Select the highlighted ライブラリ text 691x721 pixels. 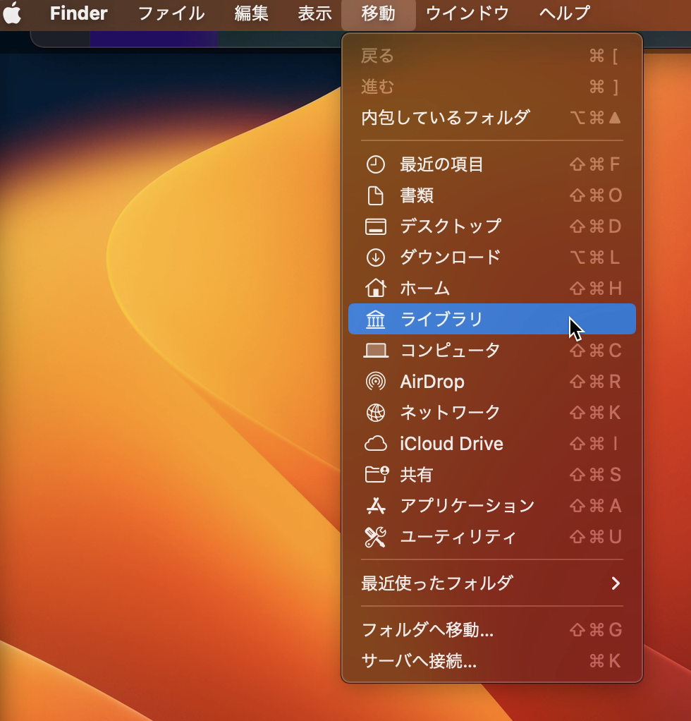441,319
